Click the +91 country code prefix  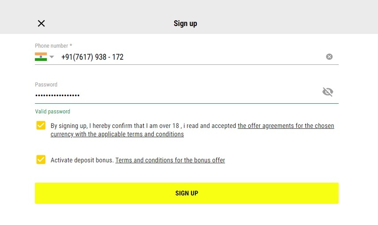pyautogui.click(x=66, y=57)
